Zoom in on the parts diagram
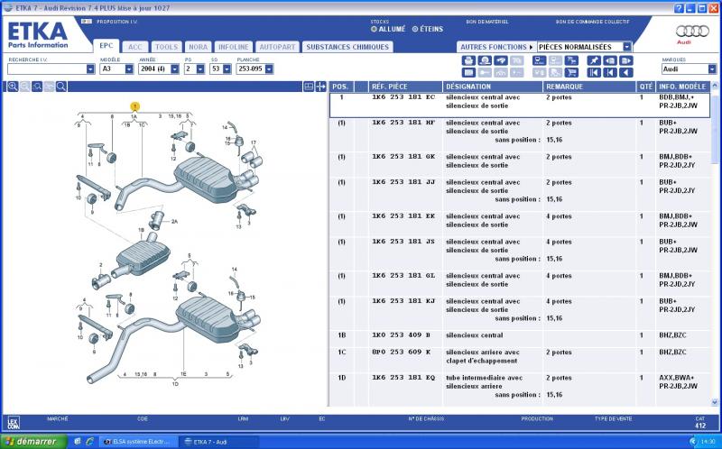722x449 pixels. coord(13,87)
